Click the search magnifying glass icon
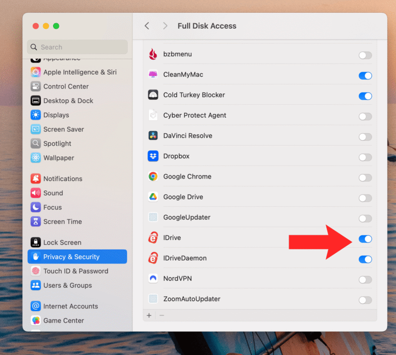The height and width of the screenshot is (355, 396). click(34, 47)
